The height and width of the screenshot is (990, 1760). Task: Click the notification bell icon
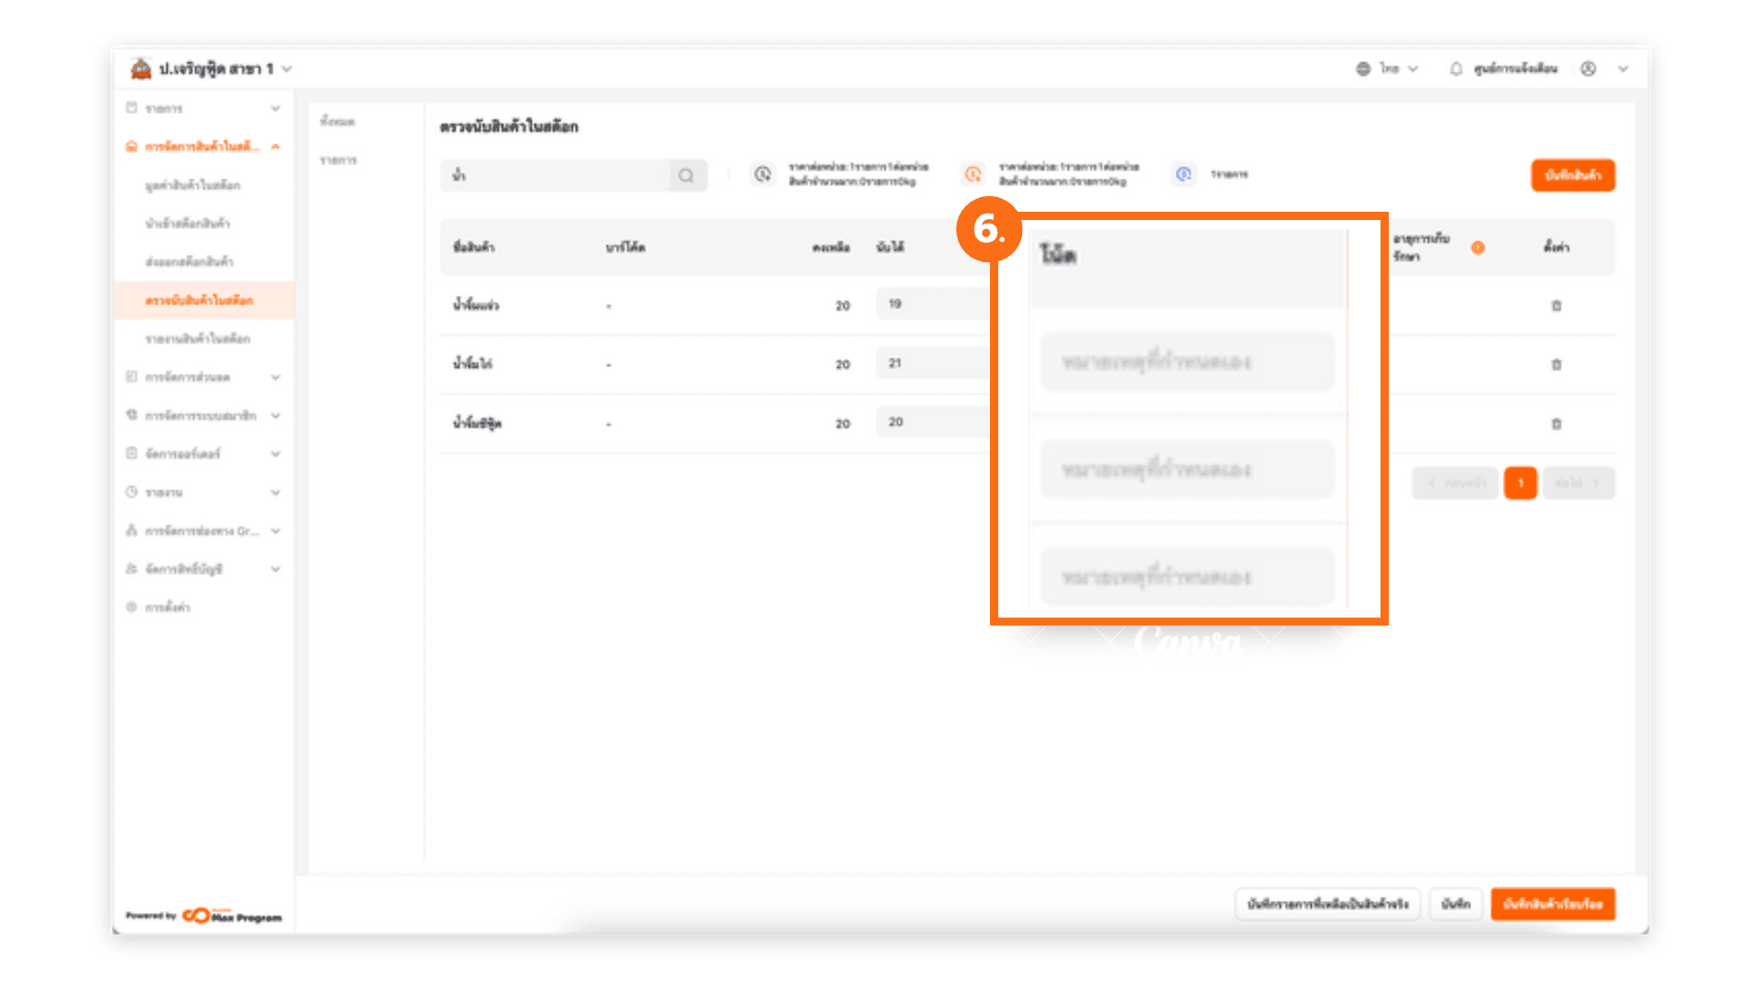(x=1456, y=69)
